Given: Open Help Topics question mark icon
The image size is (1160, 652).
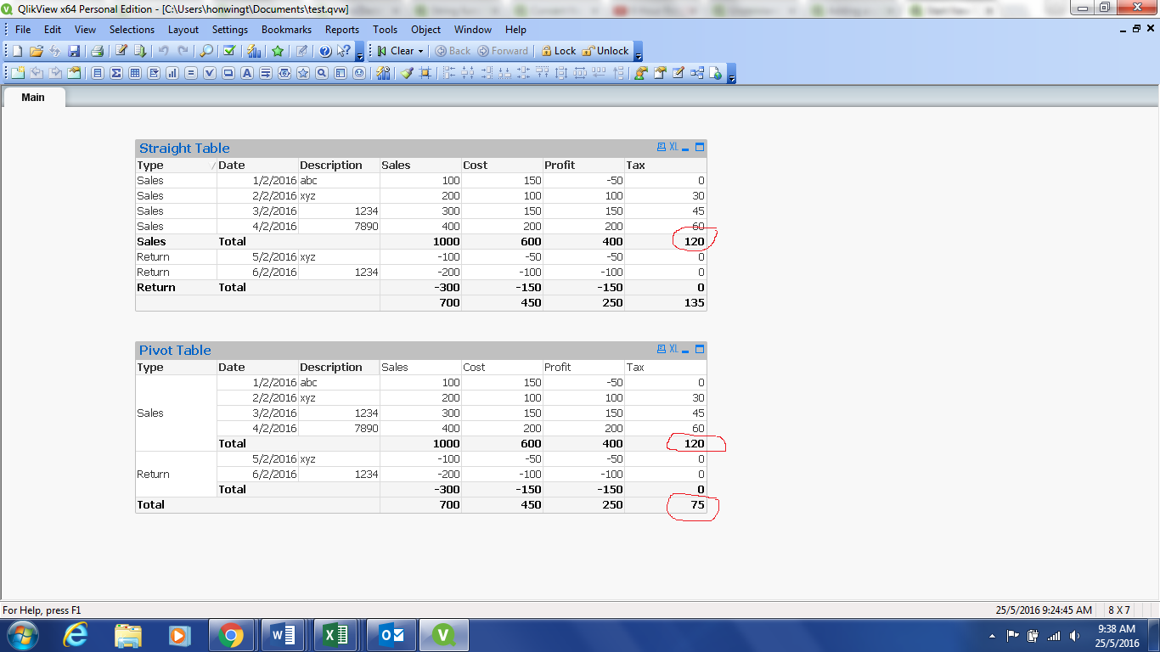Looking at the screenshot, I should 325,51.
